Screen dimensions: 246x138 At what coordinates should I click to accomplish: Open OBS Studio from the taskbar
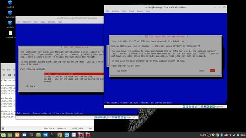(x=32, y=135)
